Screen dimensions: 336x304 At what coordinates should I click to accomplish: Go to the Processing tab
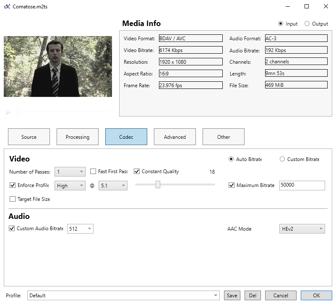(78, 137)
